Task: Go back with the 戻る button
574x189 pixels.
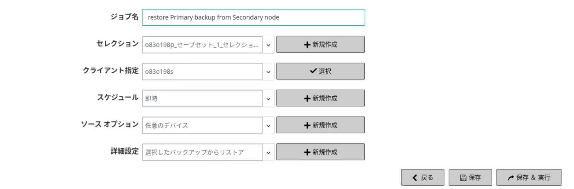Action: [423, 177]
